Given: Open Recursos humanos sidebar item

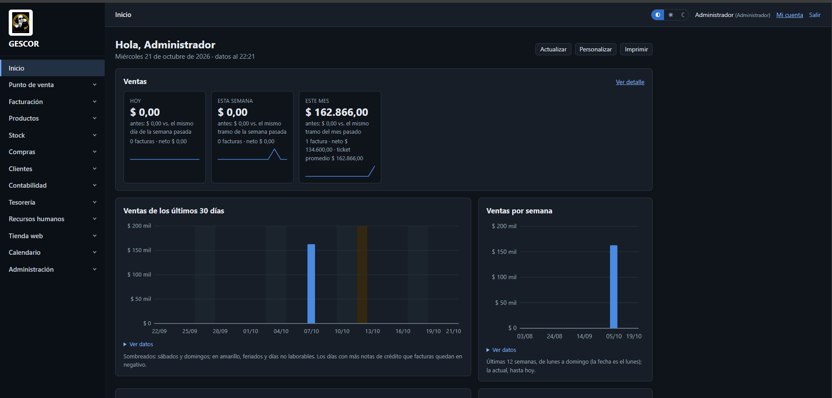Looking at the screenshot, I should tap(52, 219).
